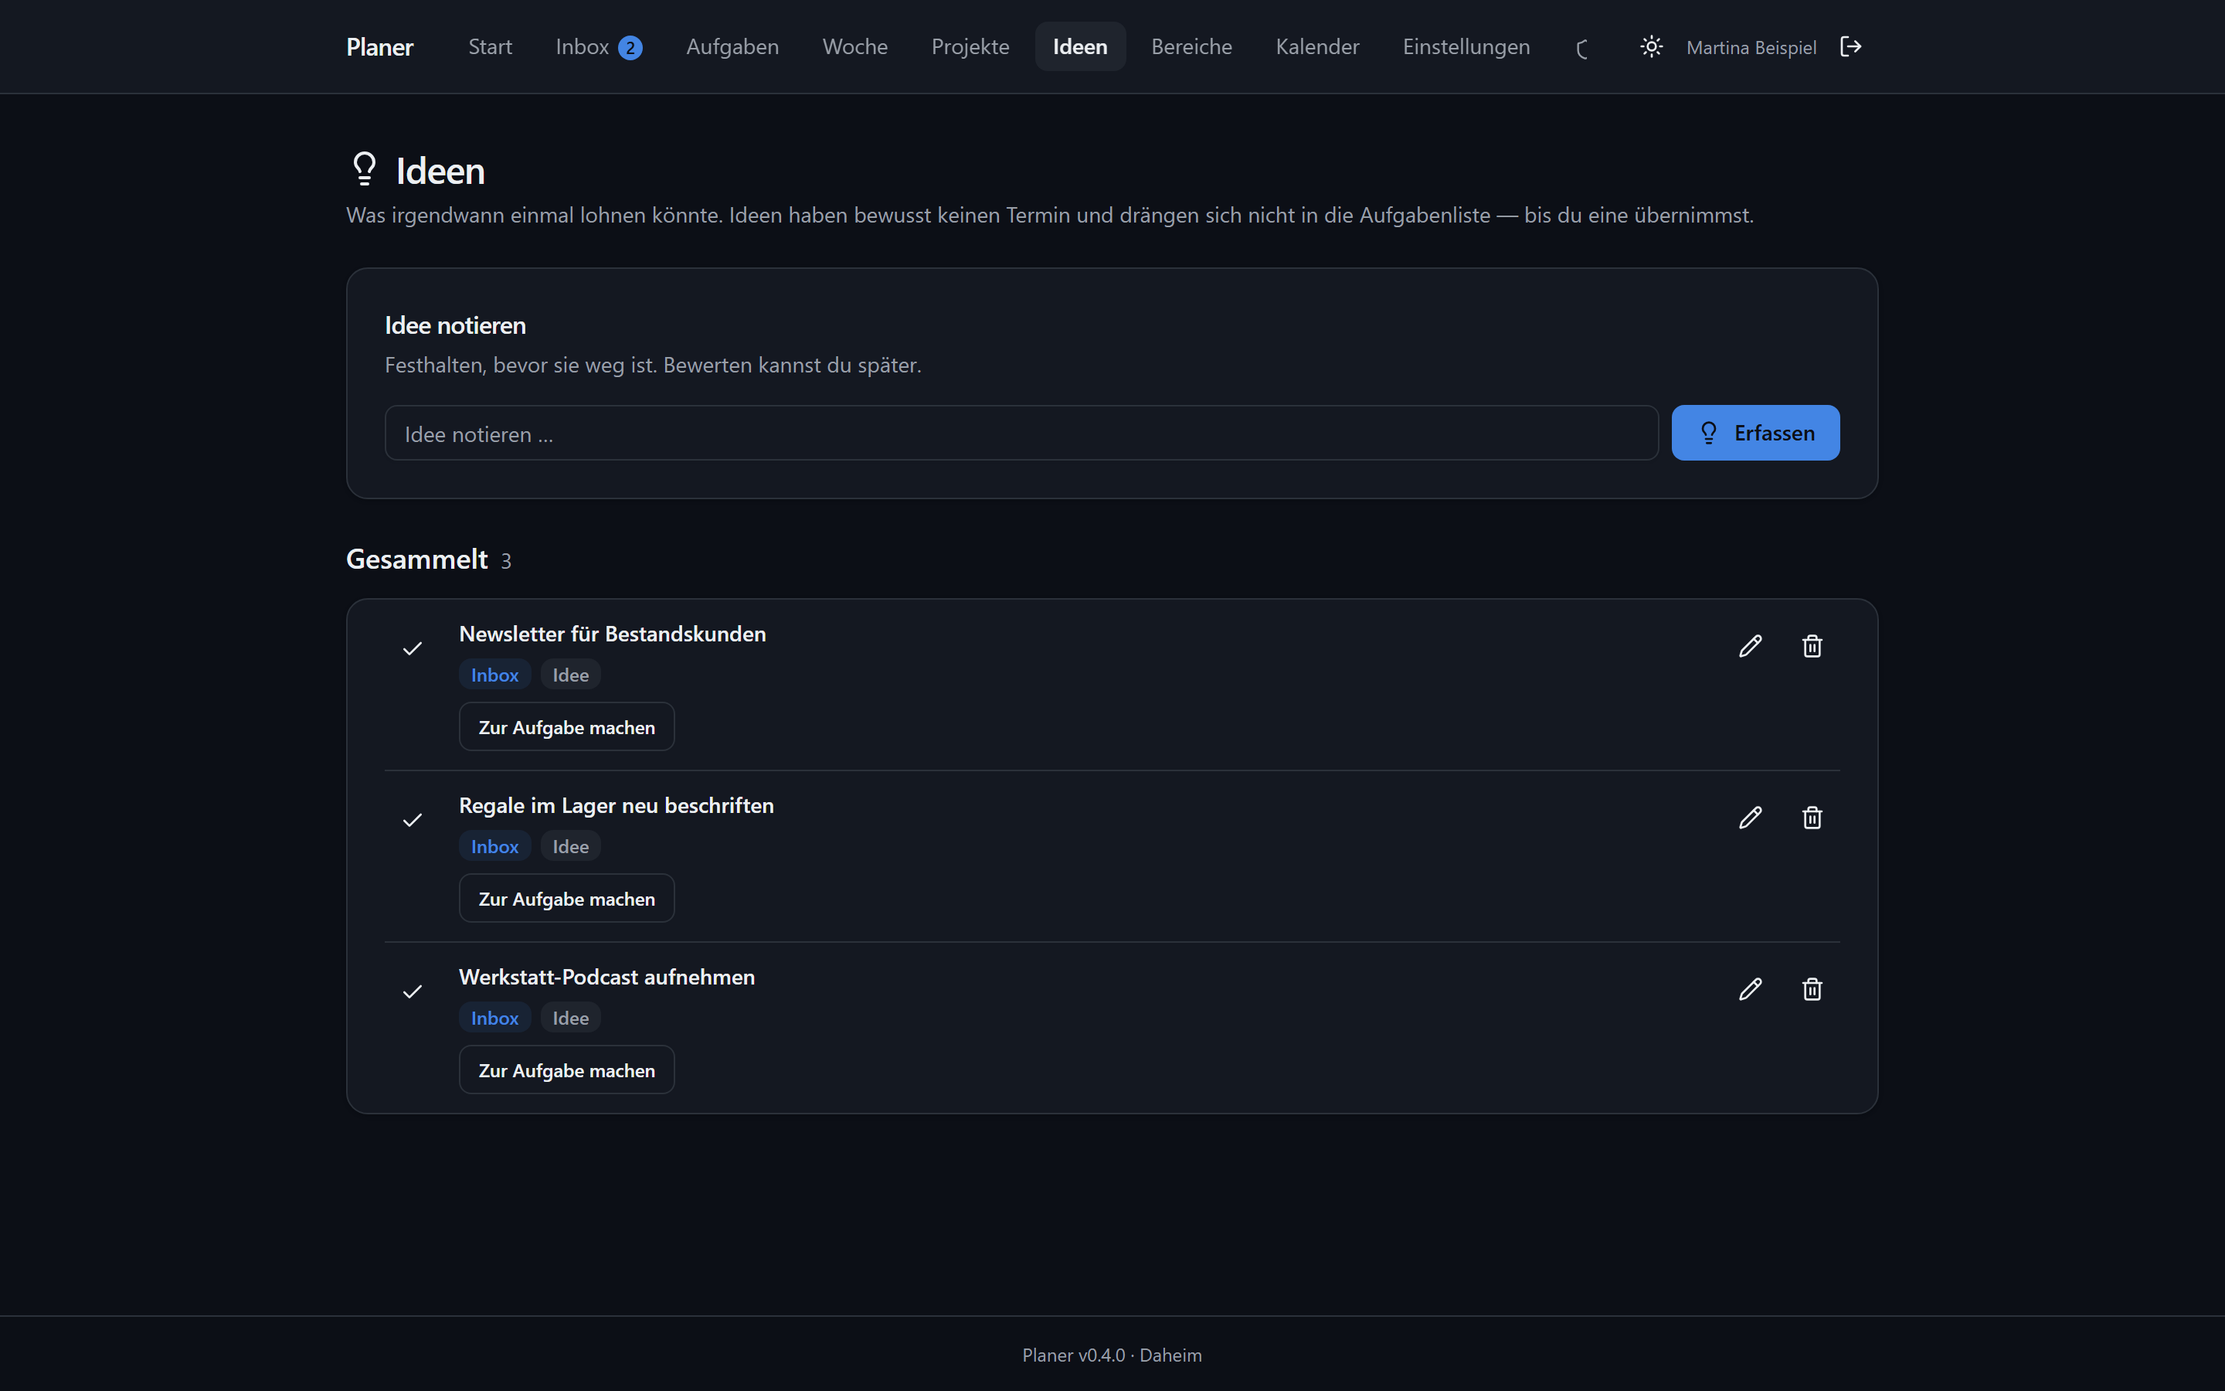Convert Newsletter idea via Zur Aufgabe machen
This screenshot has width=2225, height=1391.
pos(566,726)
